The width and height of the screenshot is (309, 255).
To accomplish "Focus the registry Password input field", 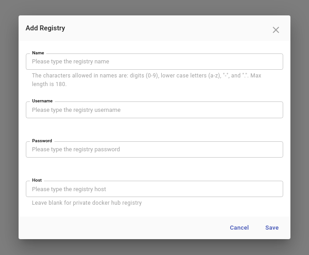I will (154, 149).
